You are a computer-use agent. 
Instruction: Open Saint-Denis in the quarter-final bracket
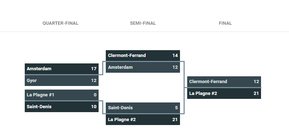62,107
